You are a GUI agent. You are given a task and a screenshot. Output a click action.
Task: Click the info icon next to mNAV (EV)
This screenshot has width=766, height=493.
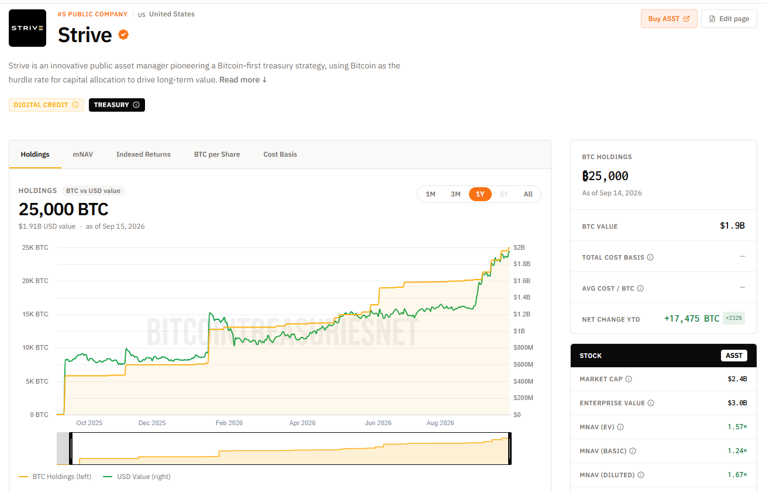pos(620,427)
